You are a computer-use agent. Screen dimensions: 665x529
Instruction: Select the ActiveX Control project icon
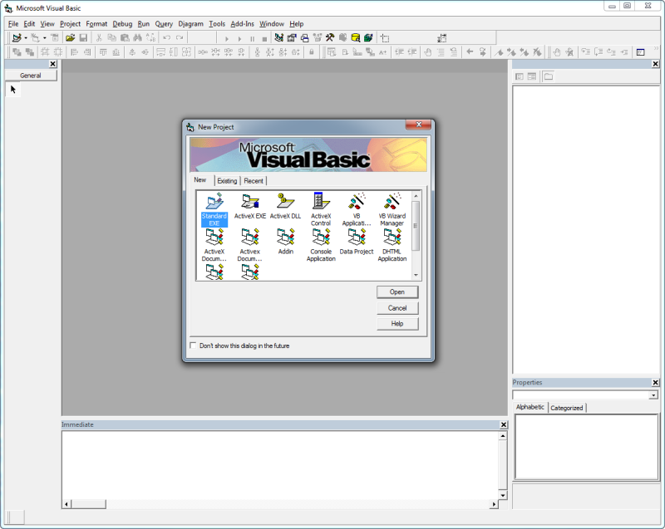321,206
